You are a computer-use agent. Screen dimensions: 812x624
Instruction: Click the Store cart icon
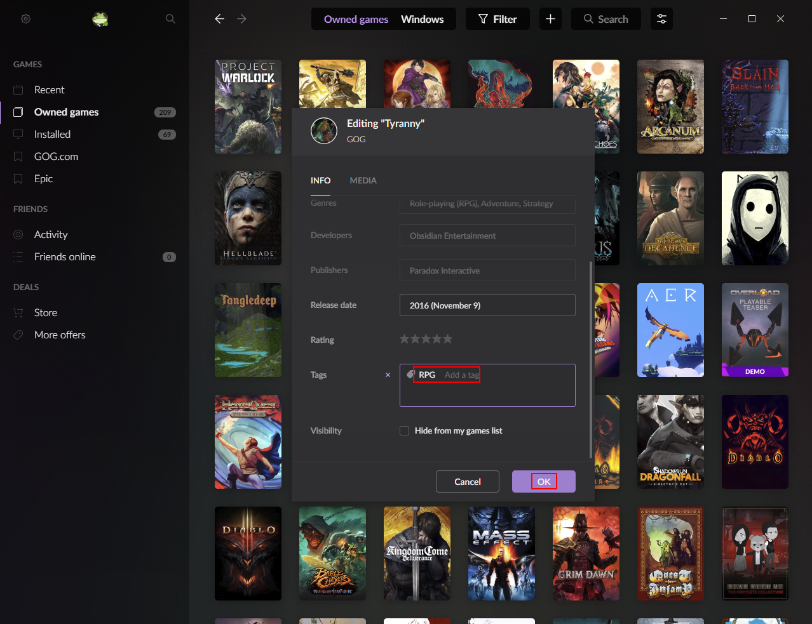click(18, 312)
